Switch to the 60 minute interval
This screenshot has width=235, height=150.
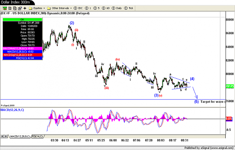tap(106, 8)
